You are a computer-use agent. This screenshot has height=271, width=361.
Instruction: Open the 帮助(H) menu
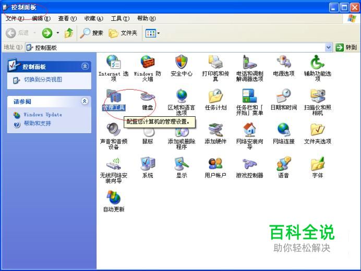pyautogui.click(x=147, y=18)
